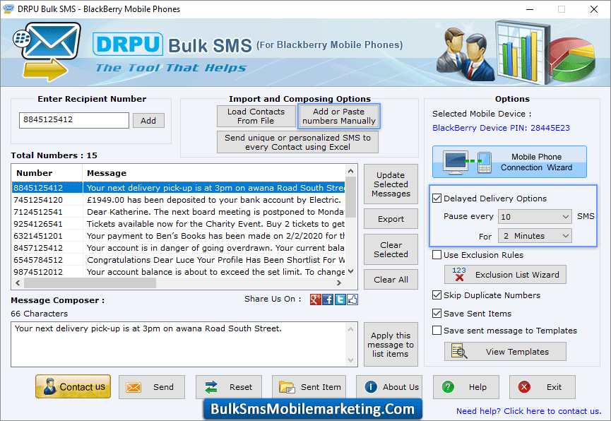Close the DRPU Bulk SMS window
611x421 pixels.
point(594,9)
